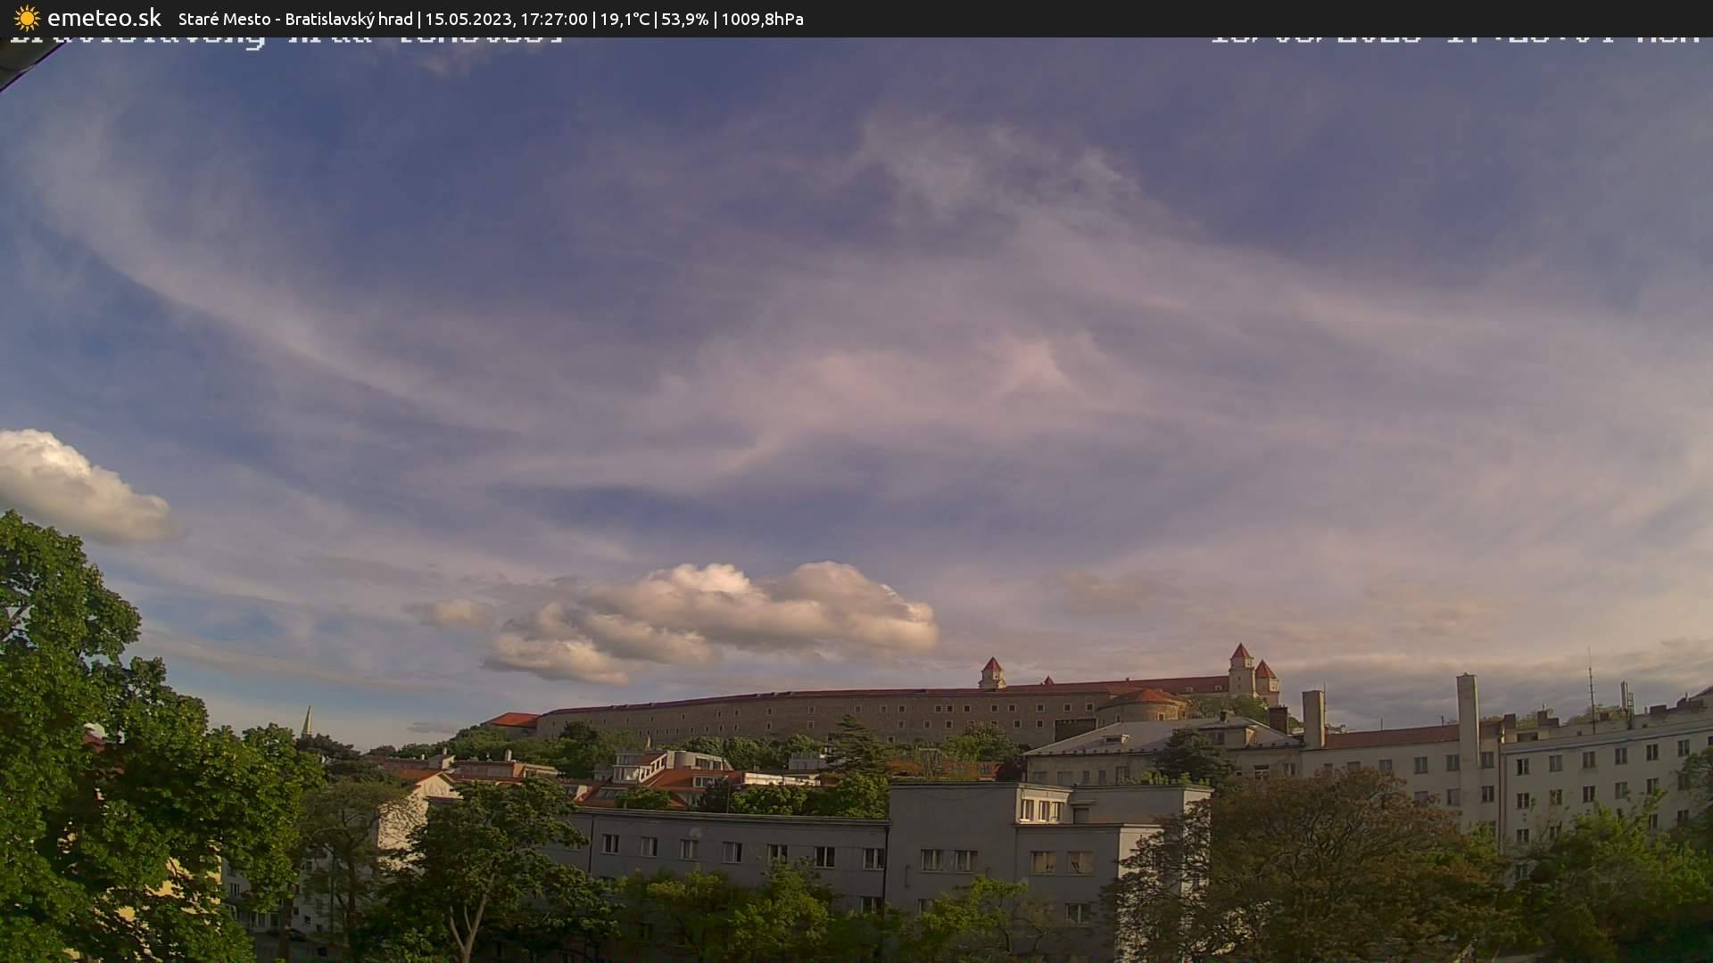Select the temperature reading 19,1°C
1713x963 pixels.
(x=625, y=18)
